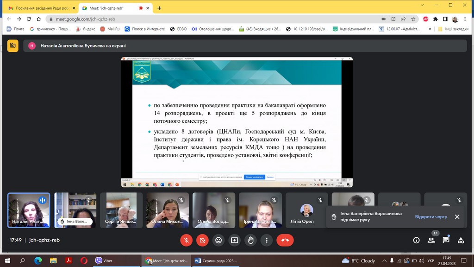
Task: Open the meeting details info icon
Action: tap(416, 240)
